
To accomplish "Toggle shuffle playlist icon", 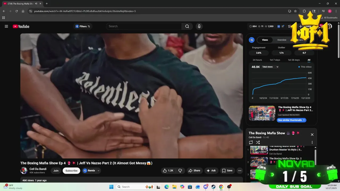I will 258,142.
